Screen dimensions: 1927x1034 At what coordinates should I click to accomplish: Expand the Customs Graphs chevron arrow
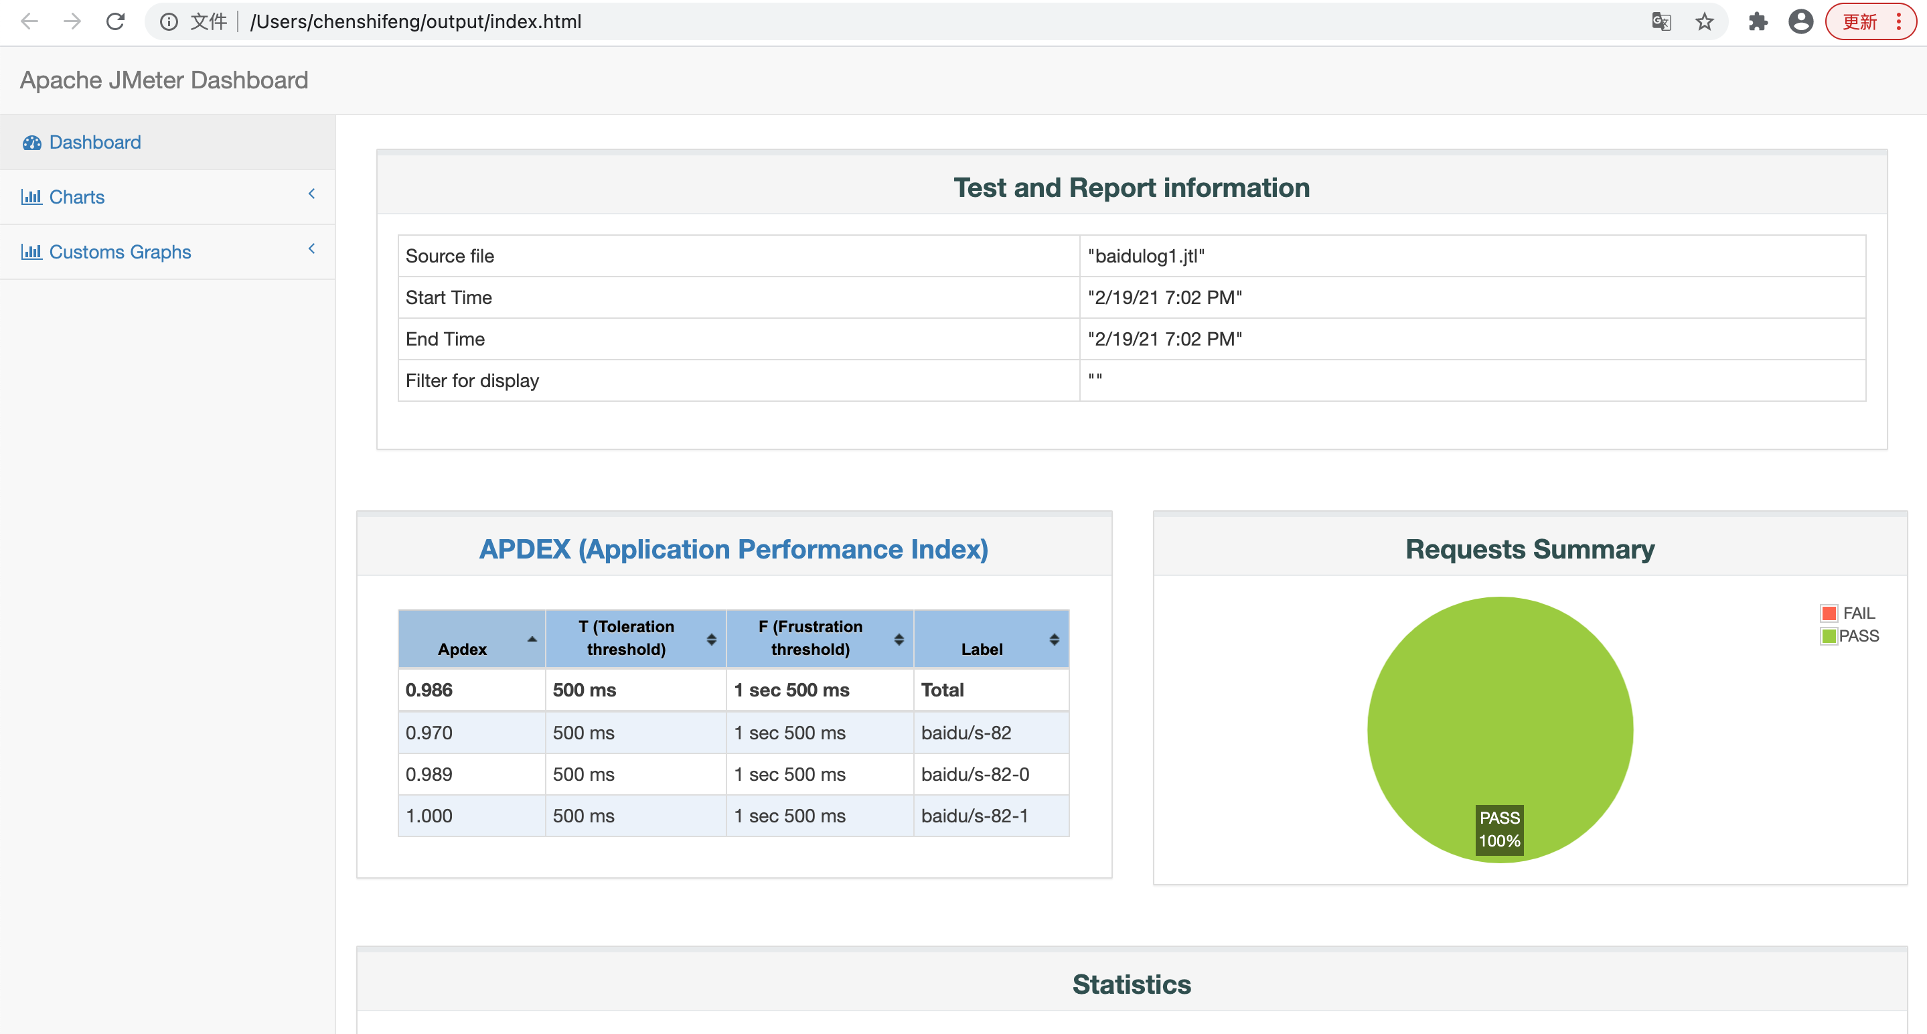point(312,248)
